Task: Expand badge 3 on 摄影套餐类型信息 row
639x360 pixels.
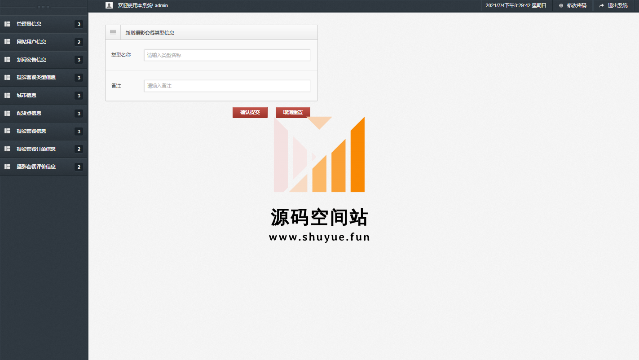Action: pyautogui.click(x=79, y=78)
